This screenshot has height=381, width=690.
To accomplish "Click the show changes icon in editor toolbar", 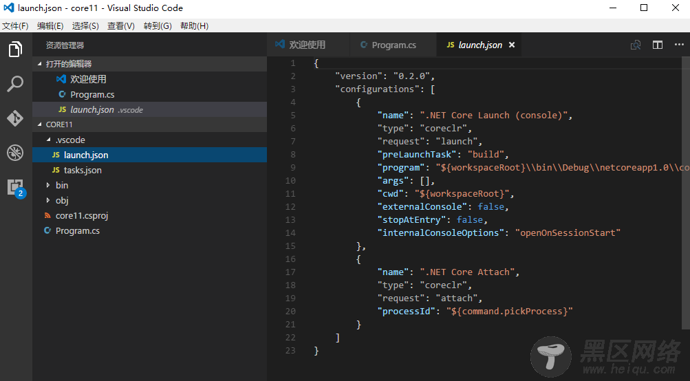I will coord(636,45).
